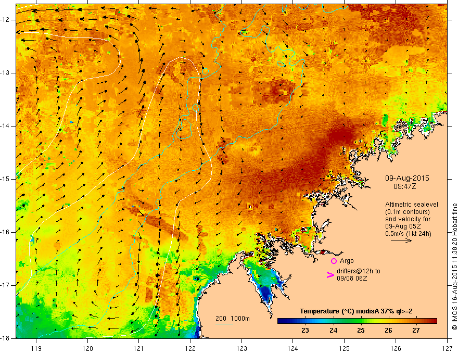The width and height of the screenshot is (458, 354).
Task: Click the magenta Argo circle legend marker
Action: [334, 261]
